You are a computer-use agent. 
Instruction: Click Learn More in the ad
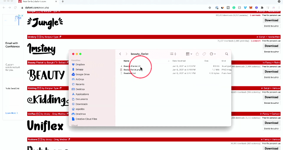pos(12,113)
